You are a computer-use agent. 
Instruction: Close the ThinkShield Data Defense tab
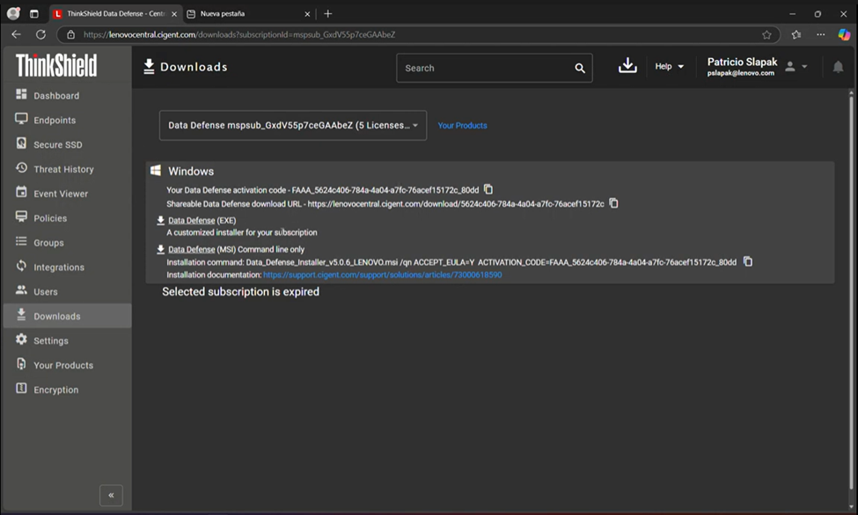click(x=174, y=14)
